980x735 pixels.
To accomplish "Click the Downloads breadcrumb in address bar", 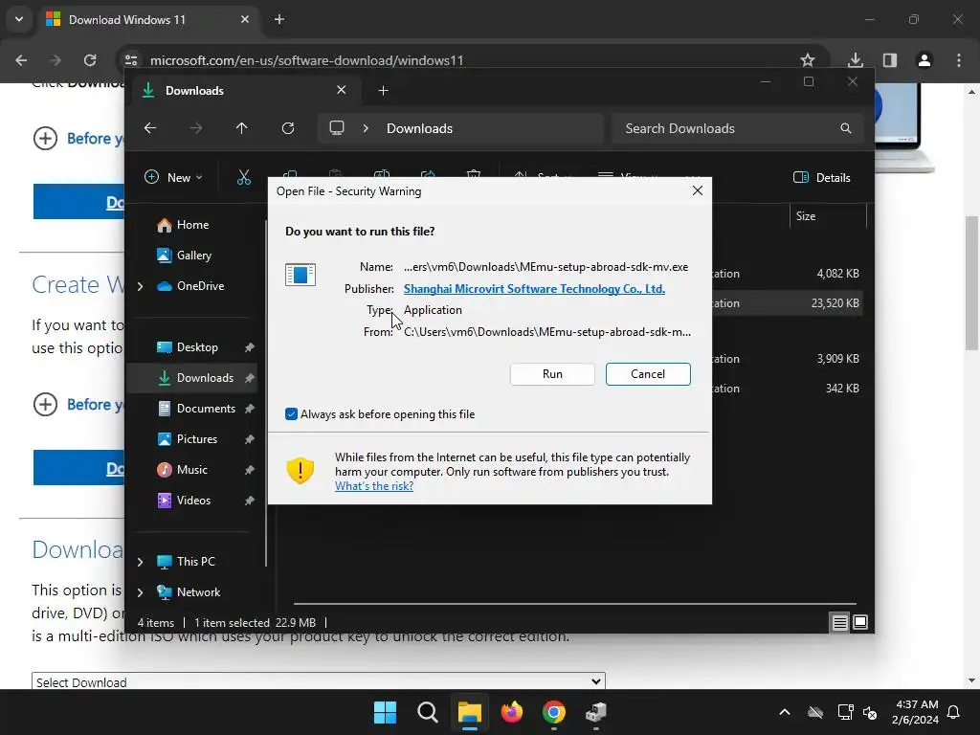I will (419, 128).
